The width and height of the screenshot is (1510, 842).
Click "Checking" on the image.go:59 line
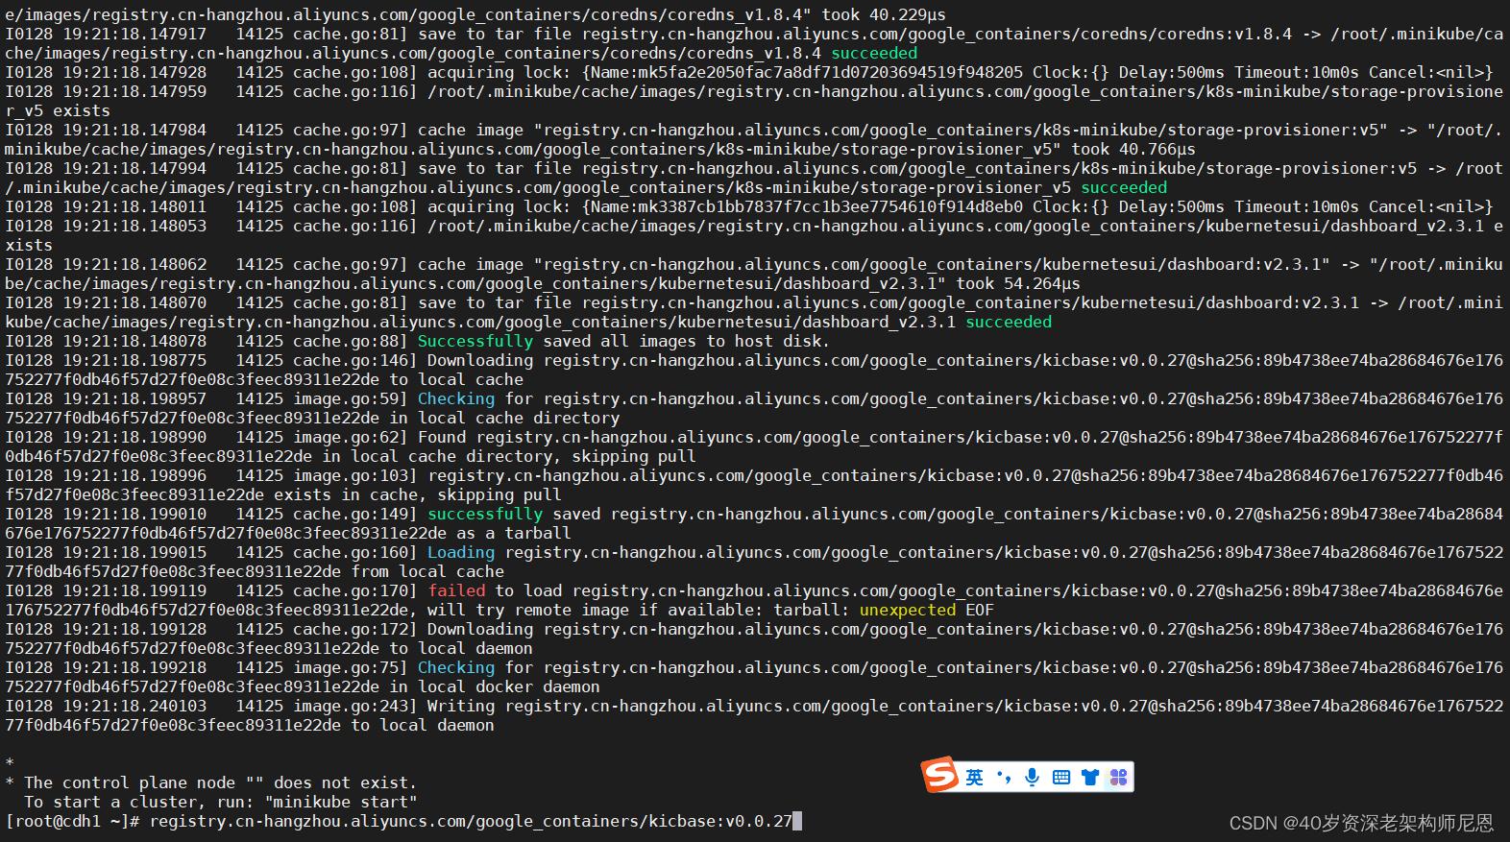tap(456, 398)
